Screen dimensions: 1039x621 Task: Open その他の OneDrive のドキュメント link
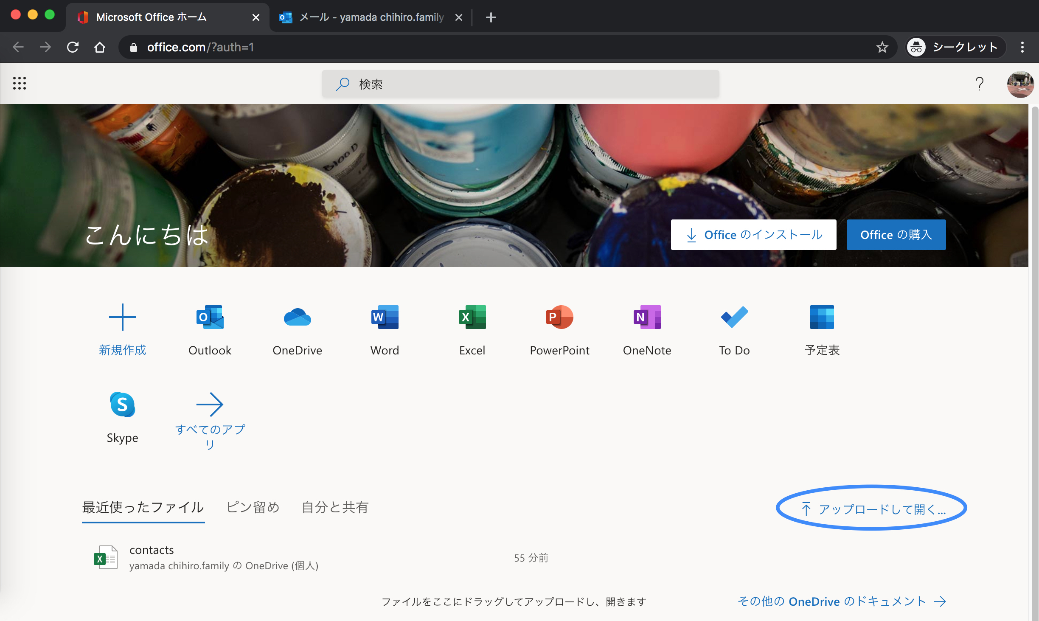coord(842,601)
